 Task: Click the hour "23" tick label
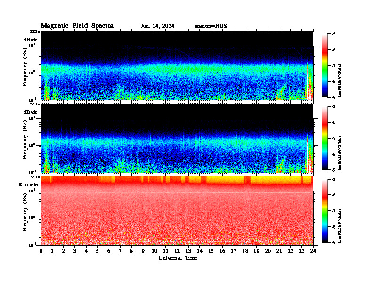(x=302, y=251)
